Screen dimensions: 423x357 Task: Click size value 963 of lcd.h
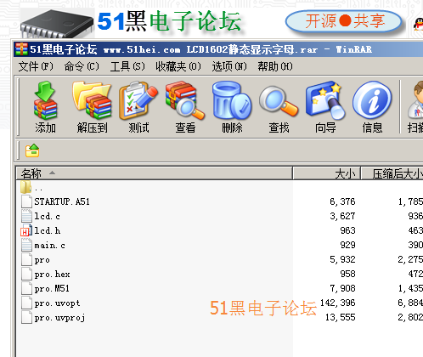coord(347,230)
